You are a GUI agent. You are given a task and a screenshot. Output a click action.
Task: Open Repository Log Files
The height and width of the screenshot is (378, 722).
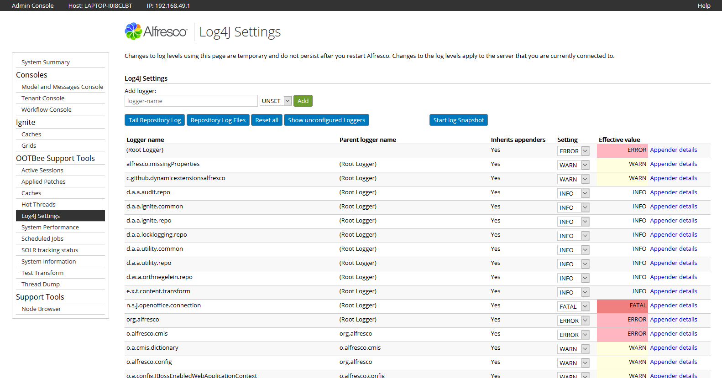(x=218, y=120)
